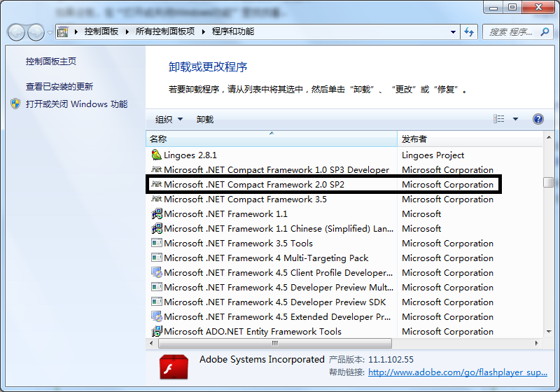Select 'Lingoes 2.8.1' program name
This screenshot has height=392, width=560.
[190, 155]
